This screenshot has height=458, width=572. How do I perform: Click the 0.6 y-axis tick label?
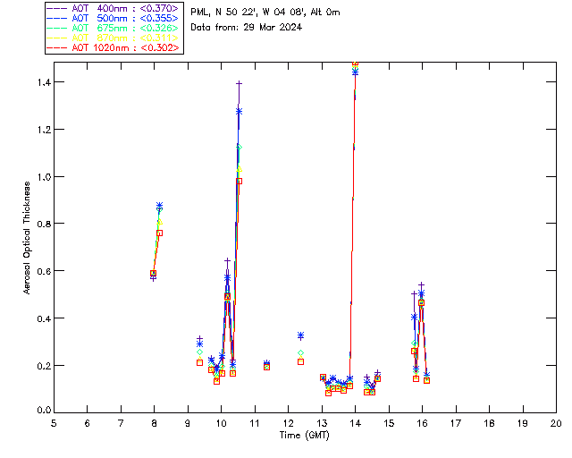44,271
